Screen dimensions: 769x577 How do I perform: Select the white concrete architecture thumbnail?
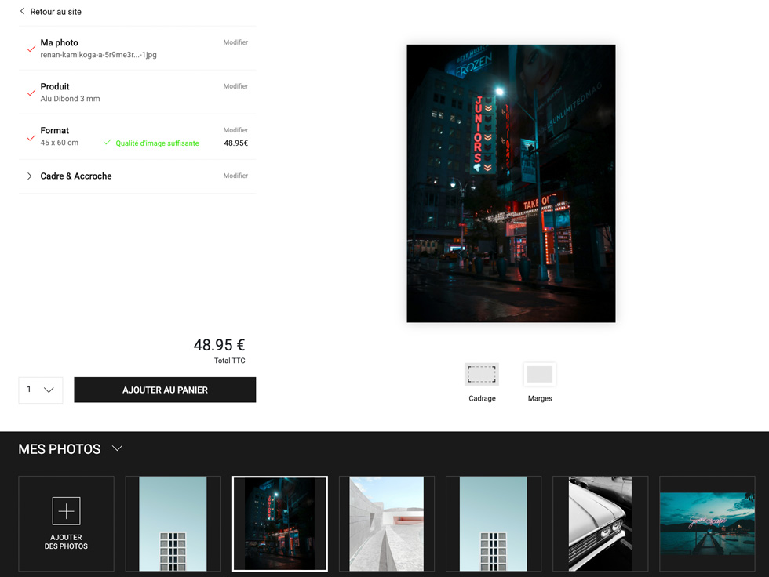click(x=386, y=524)
